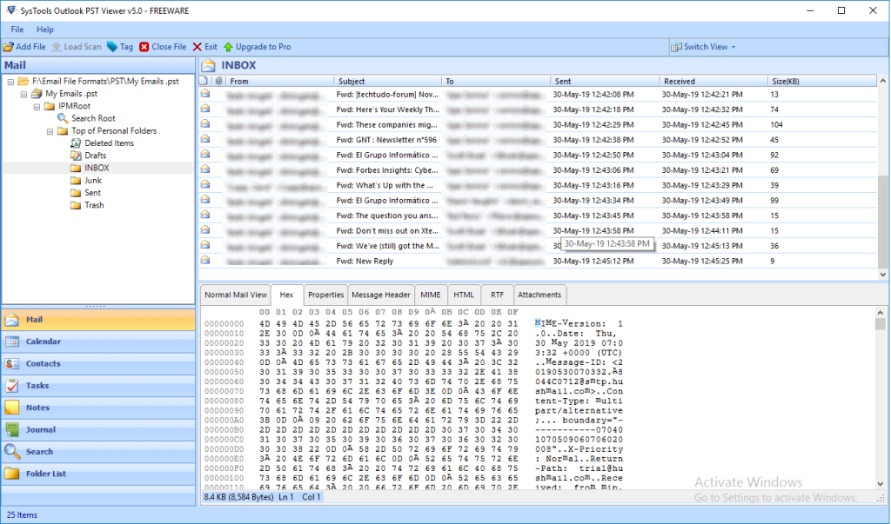891x524 pixels.
Task: Open the Notes navigation section
Action: 98,408
